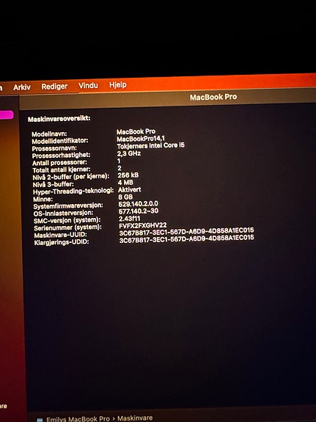The image size is (316, 422).
Task: Click the computer icon in the path bar
Action: (40, 420)
